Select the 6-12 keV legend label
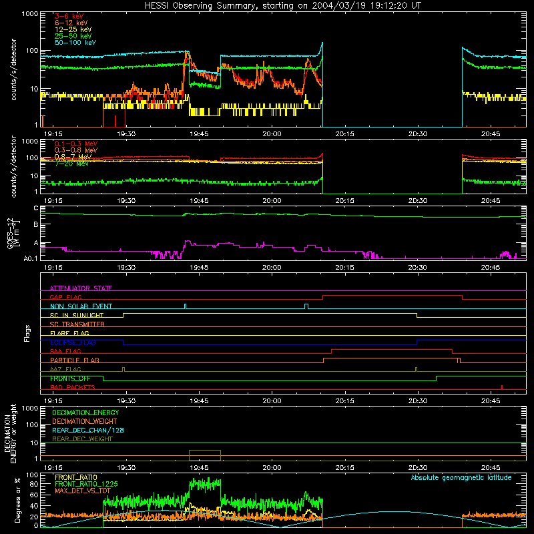Viewport: 534px width, 534px height. point(71,23)
